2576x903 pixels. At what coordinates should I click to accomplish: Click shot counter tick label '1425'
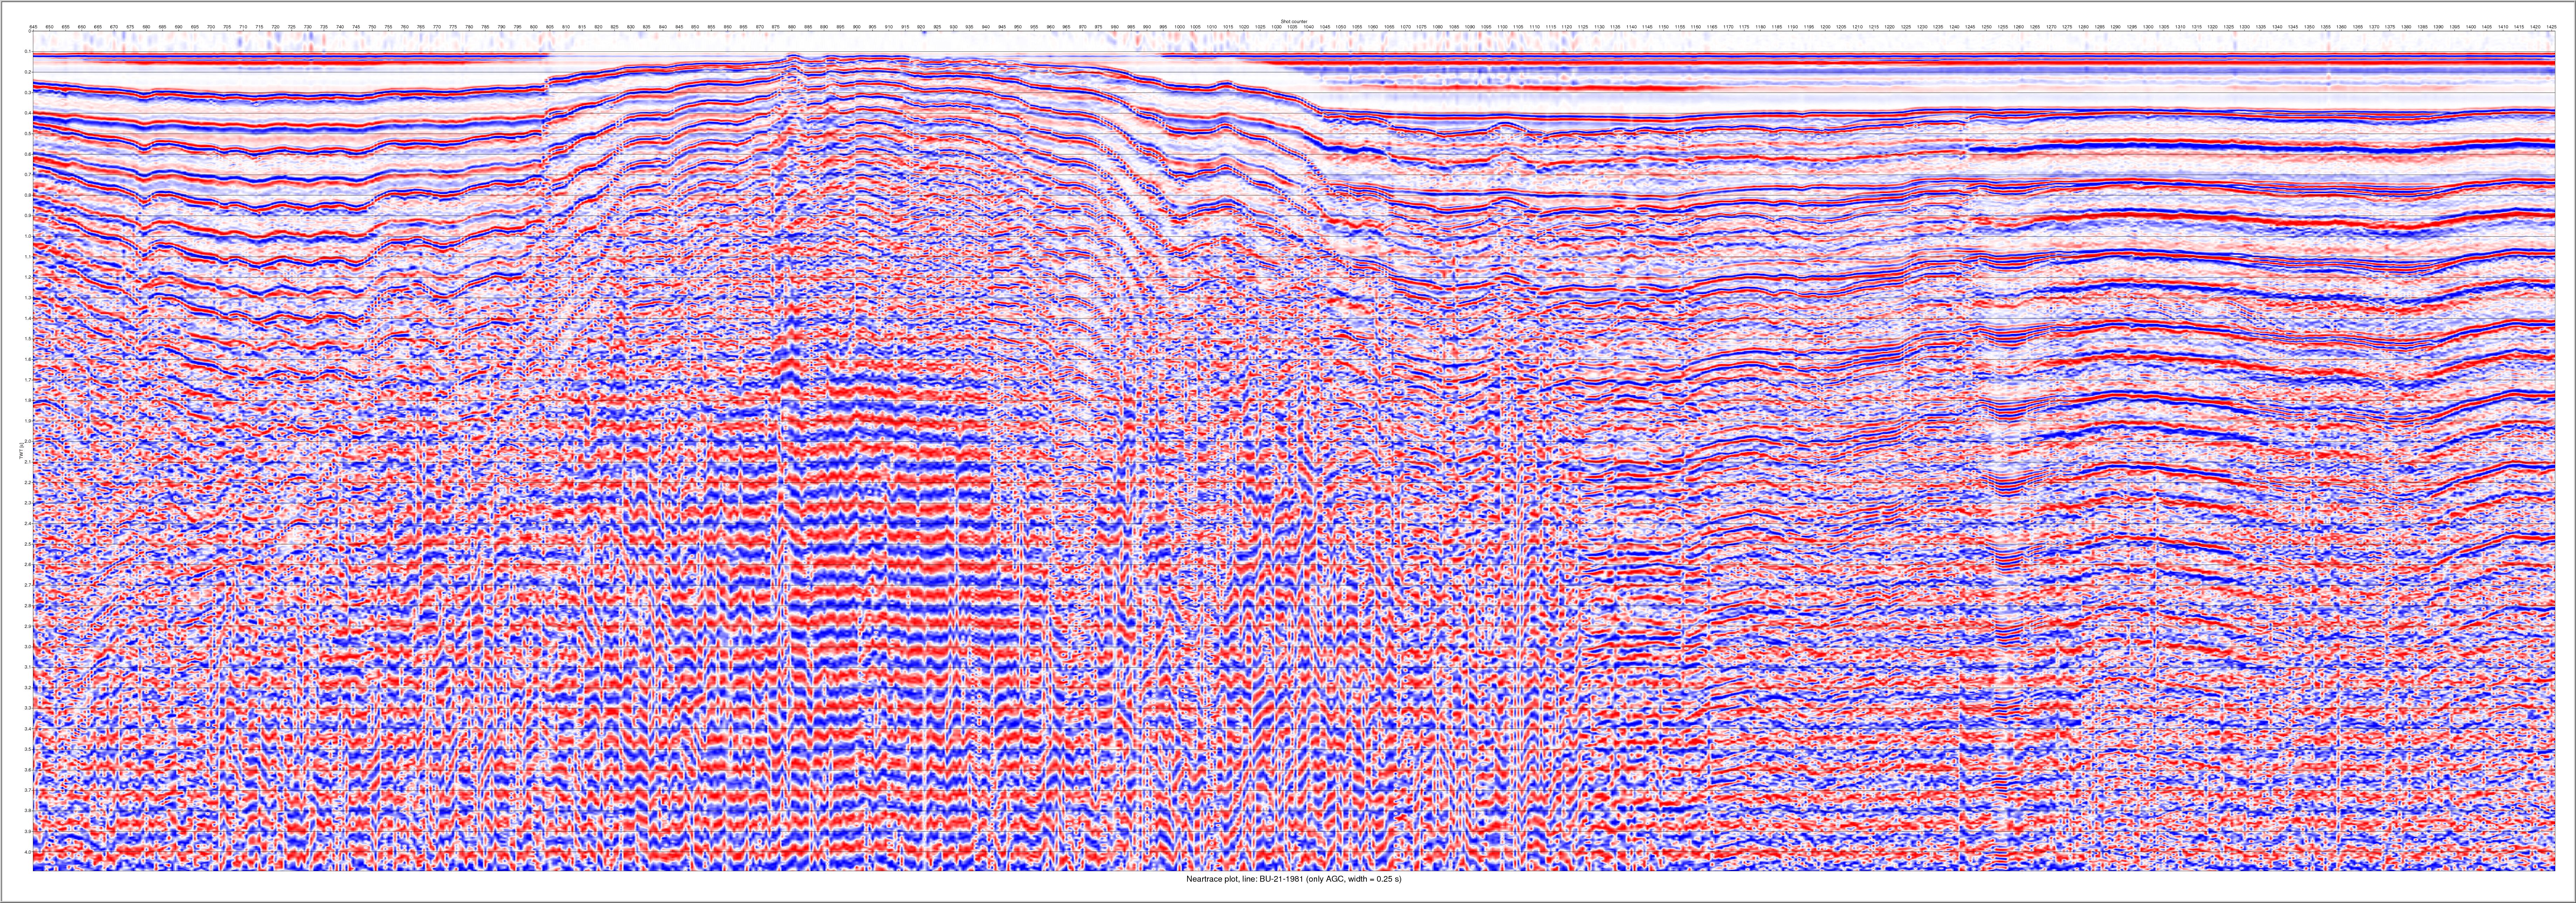tap(2551, 27)
